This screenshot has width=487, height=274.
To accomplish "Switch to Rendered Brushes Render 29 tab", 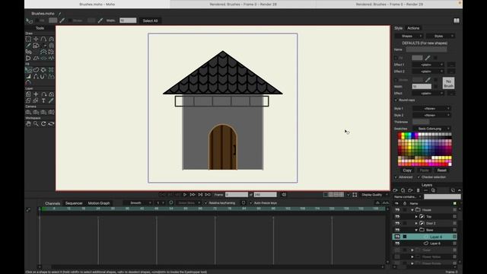I will point(389,5).
